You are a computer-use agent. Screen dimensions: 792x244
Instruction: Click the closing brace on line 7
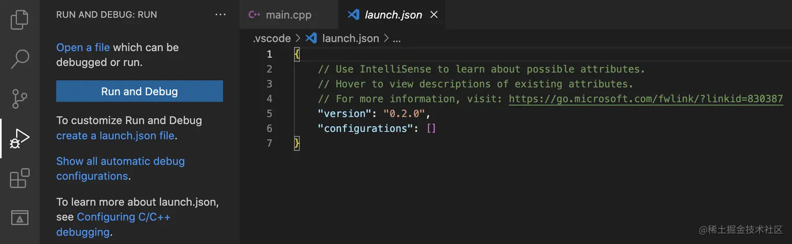click(x=297, y=143)
